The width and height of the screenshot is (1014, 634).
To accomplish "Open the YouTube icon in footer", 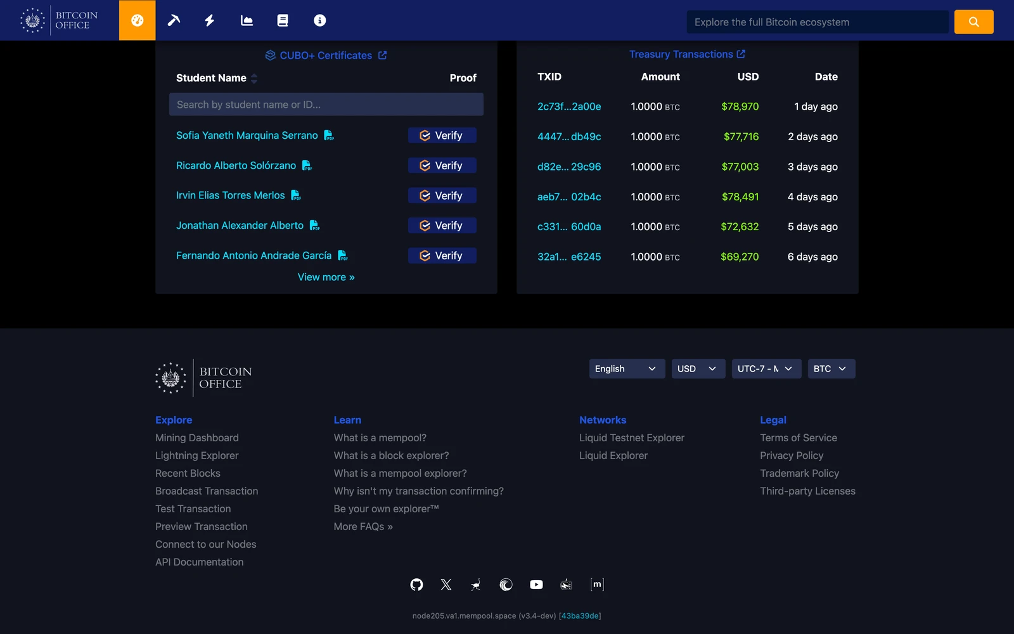I will (x=536, y=585).
